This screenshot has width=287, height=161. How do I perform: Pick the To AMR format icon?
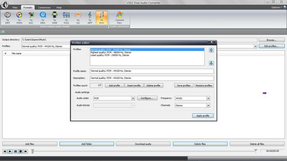55,18
